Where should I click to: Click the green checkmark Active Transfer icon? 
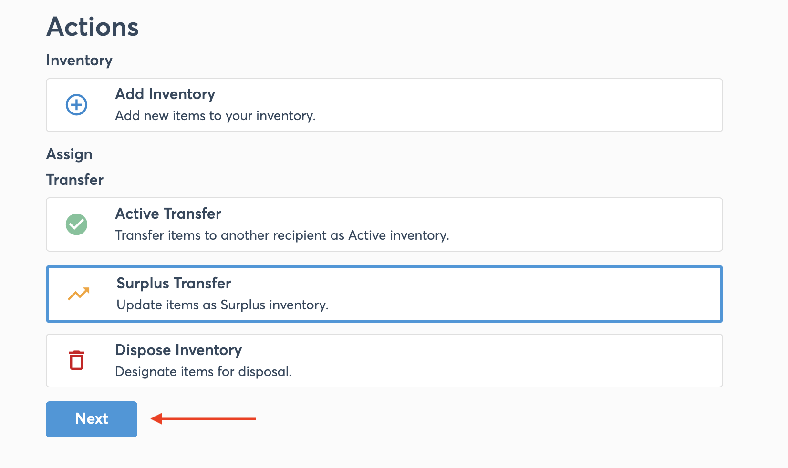tap(76, 224)
